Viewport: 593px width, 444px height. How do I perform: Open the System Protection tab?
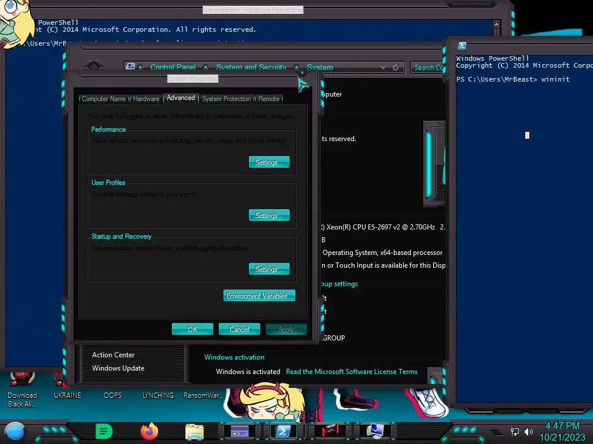226,99
